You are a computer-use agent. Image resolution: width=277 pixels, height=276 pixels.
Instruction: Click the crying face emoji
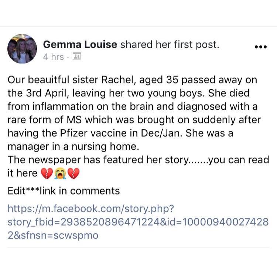click(x=60, y=173)
